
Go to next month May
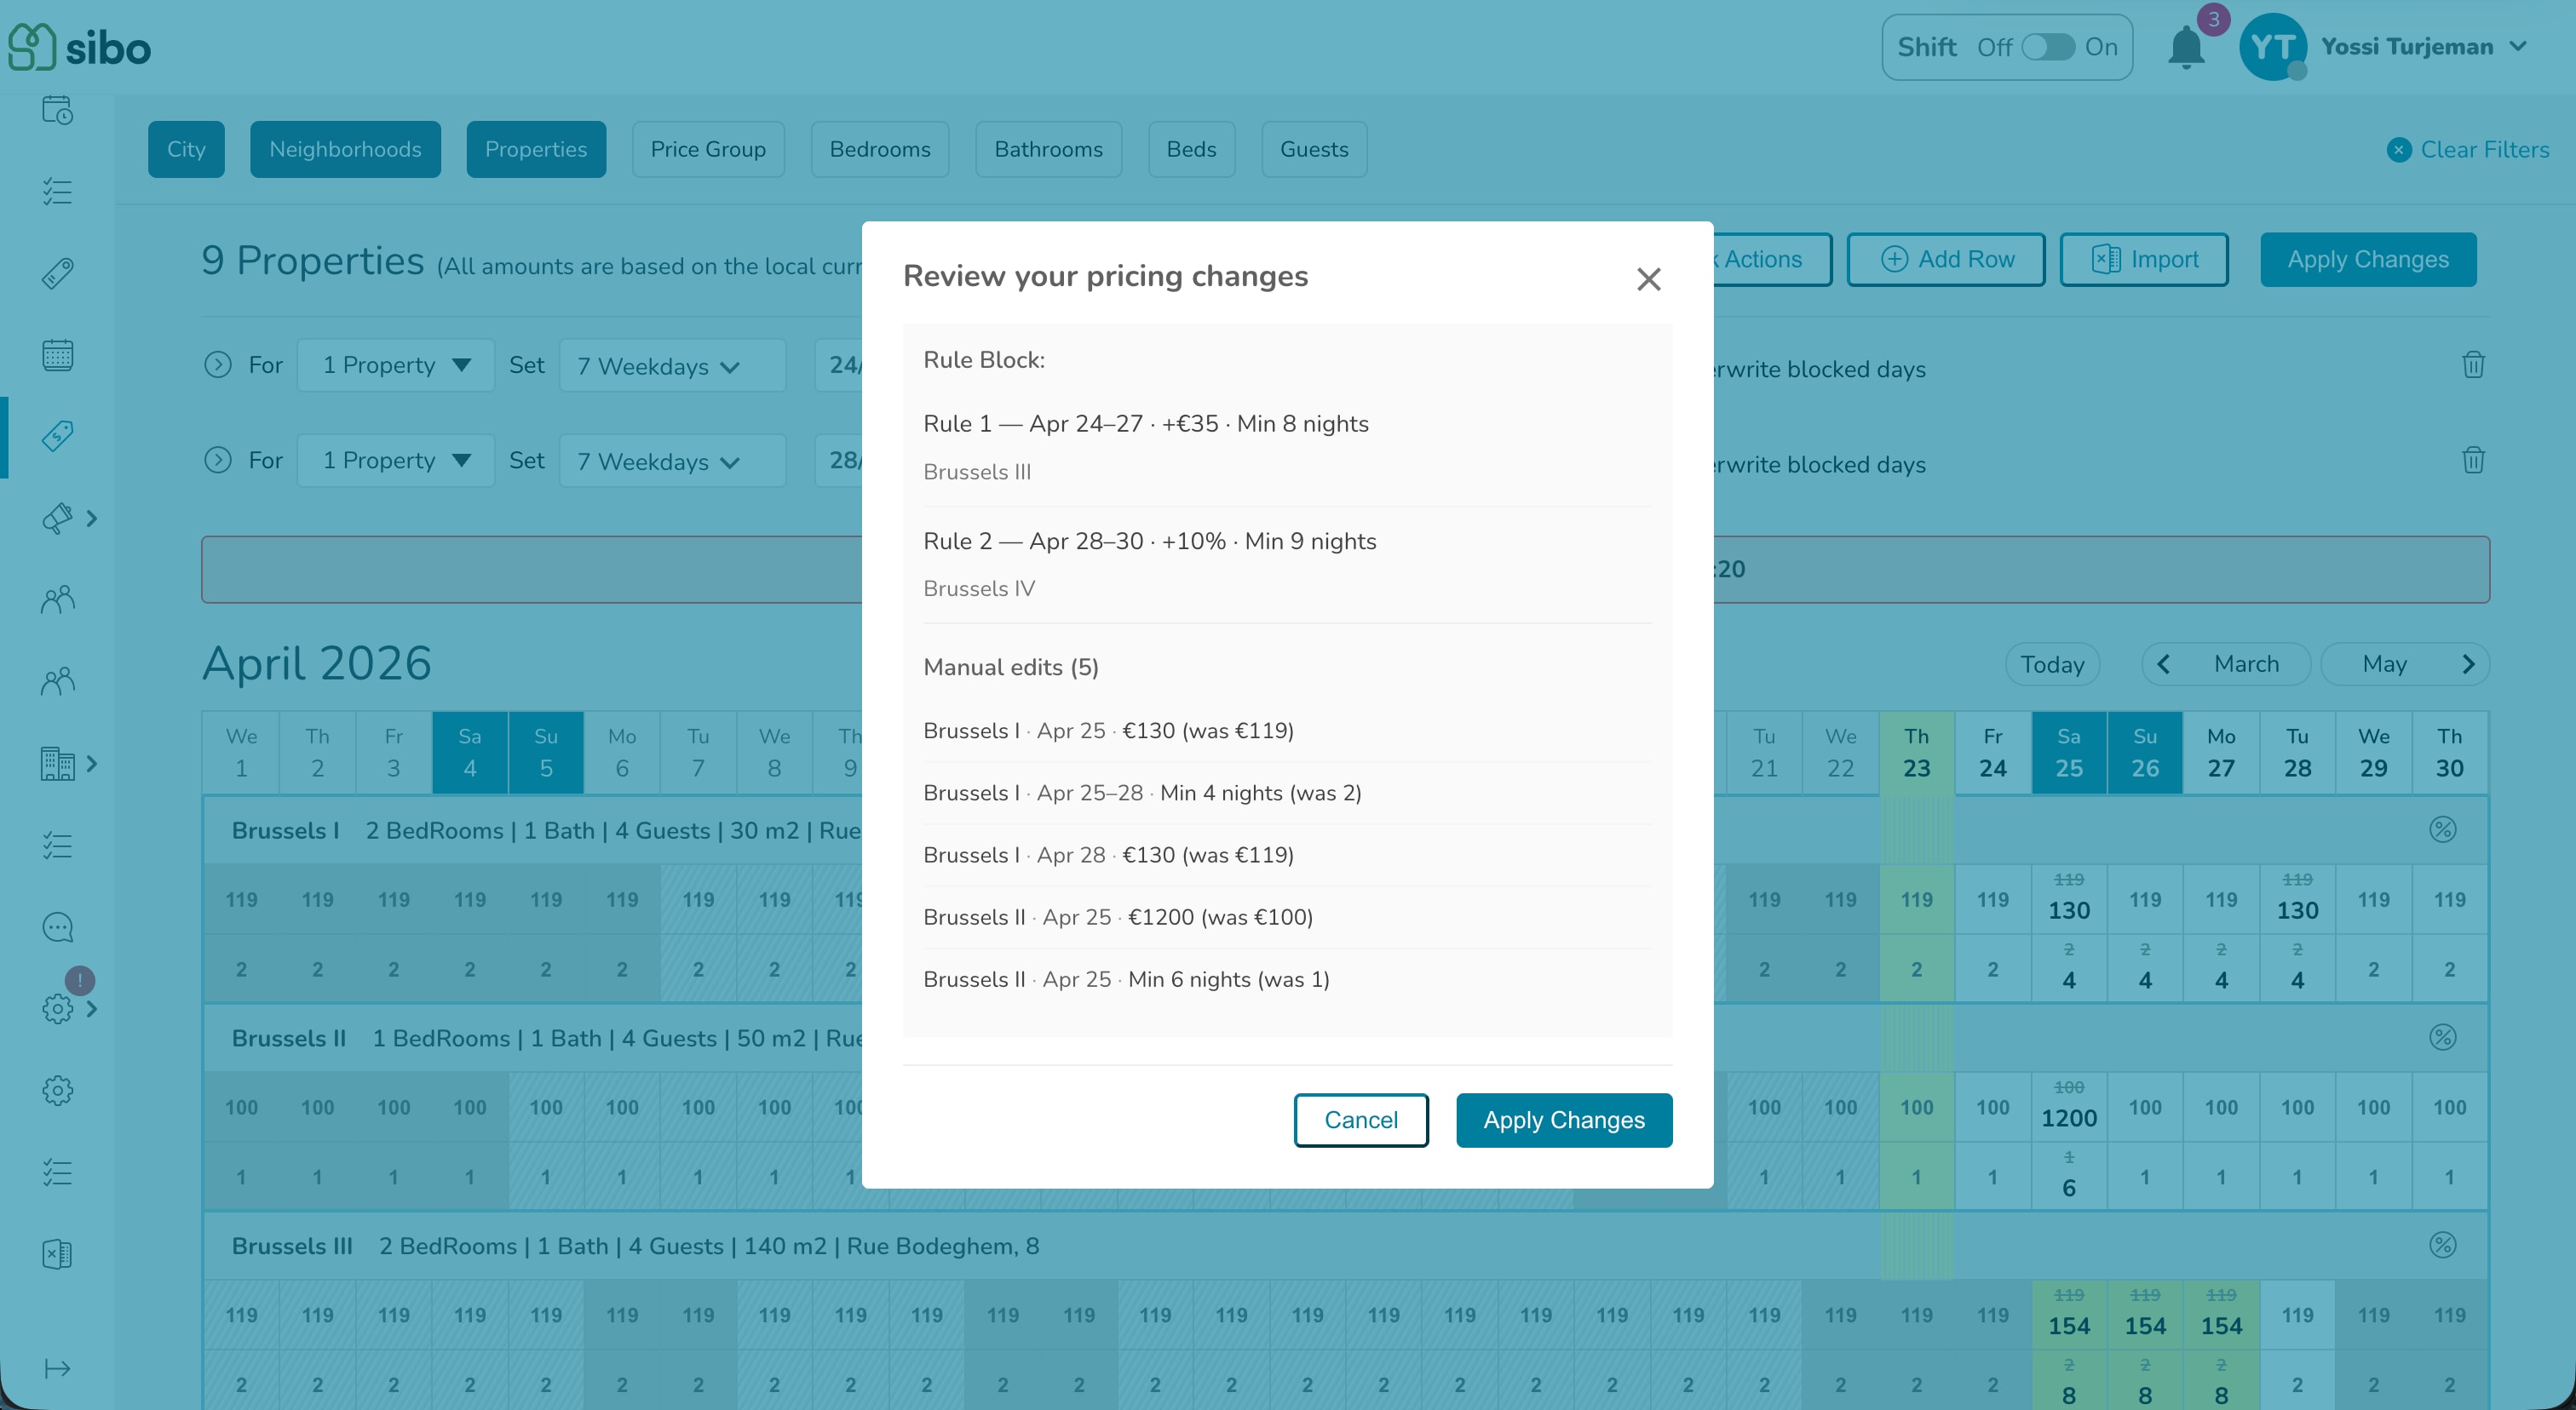point(2405,664)
